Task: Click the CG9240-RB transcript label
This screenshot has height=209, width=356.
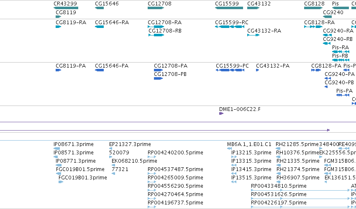Action: pos(338,39)
